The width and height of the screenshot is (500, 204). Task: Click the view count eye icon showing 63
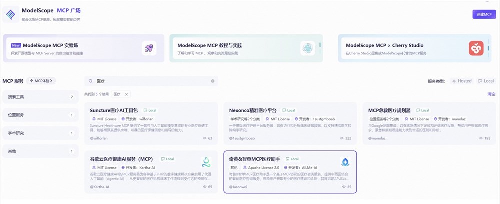point(205,138)
